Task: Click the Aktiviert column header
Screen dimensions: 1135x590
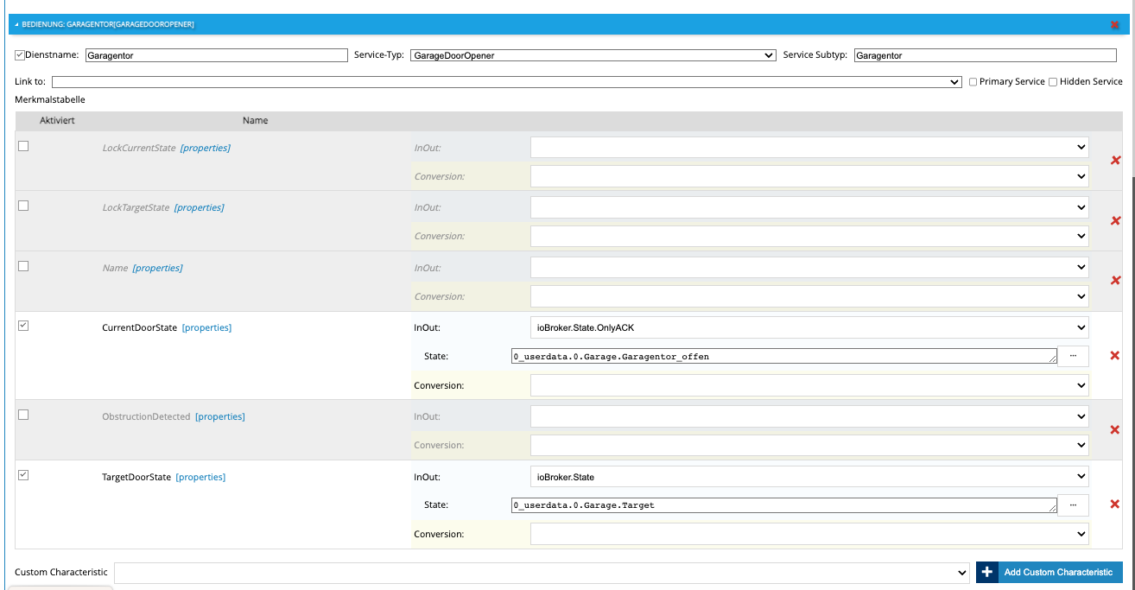Action: click(x=57, y=120)
